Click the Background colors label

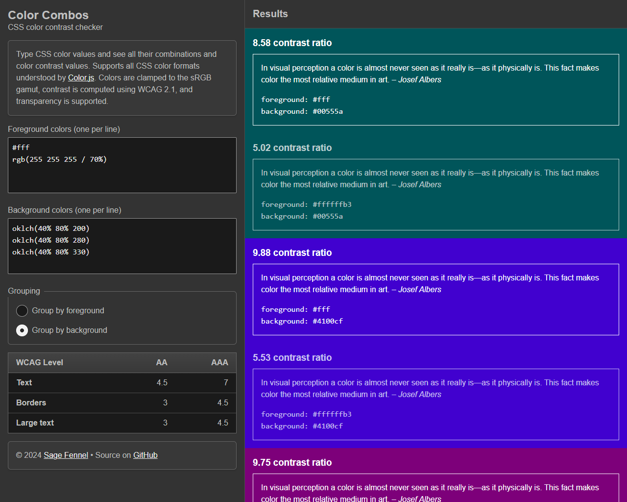point(65,210)
